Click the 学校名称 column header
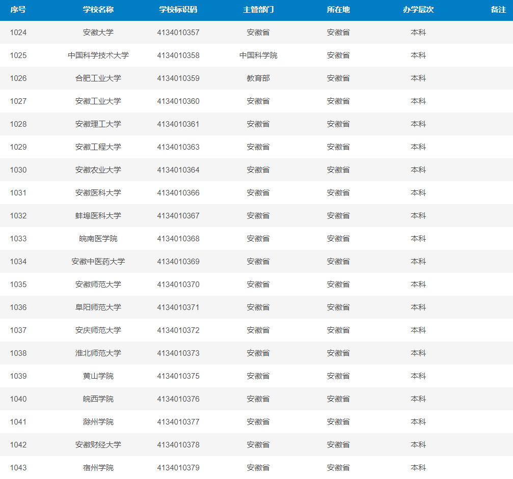 (x=98, y=10)
